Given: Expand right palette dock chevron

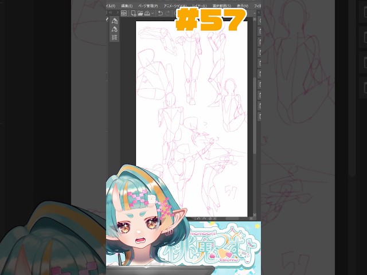Looking at the screenshot, I should click(x=259, y=13).
